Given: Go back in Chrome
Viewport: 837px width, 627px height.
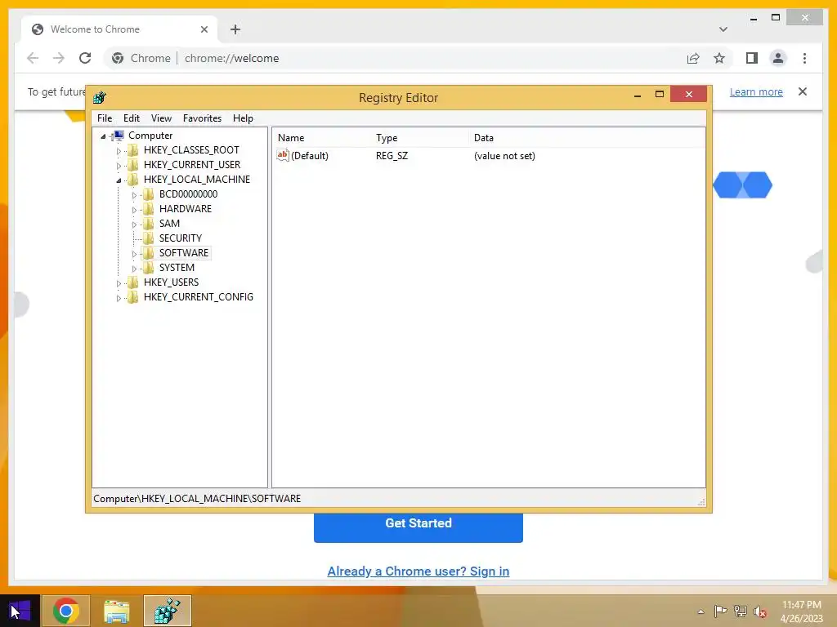Looking at the screenshot, I should tap(33, 58).
